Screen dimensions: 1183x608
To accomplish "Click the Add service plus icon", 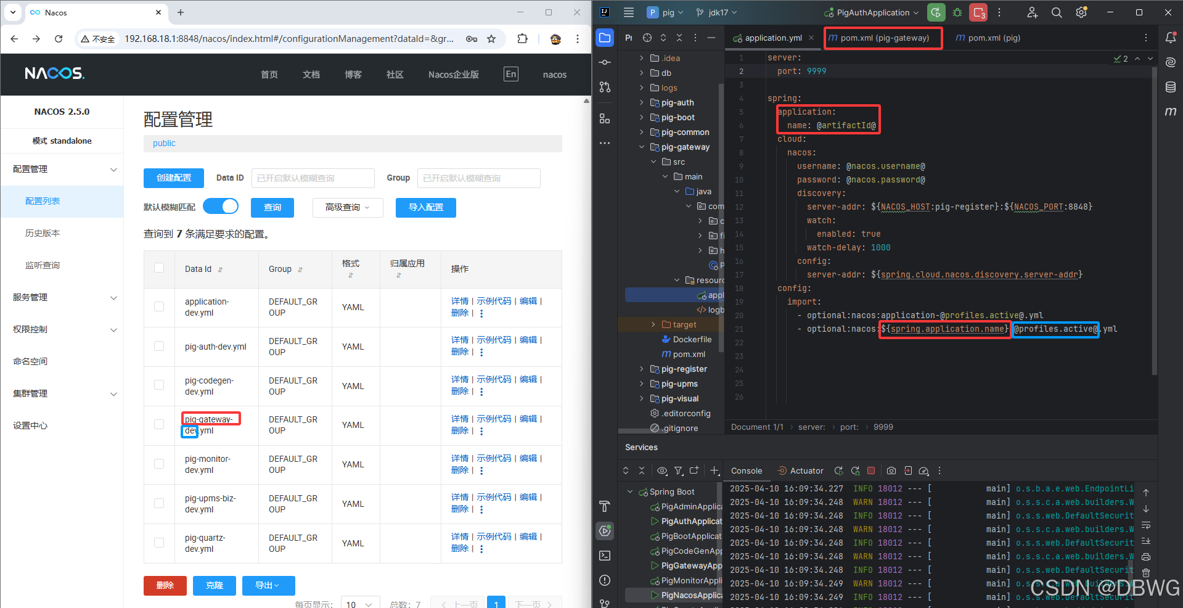I will (x=714, y=470).
